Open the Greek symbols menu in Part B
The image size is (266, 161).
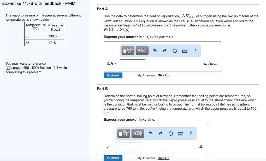tap(138, 134)
